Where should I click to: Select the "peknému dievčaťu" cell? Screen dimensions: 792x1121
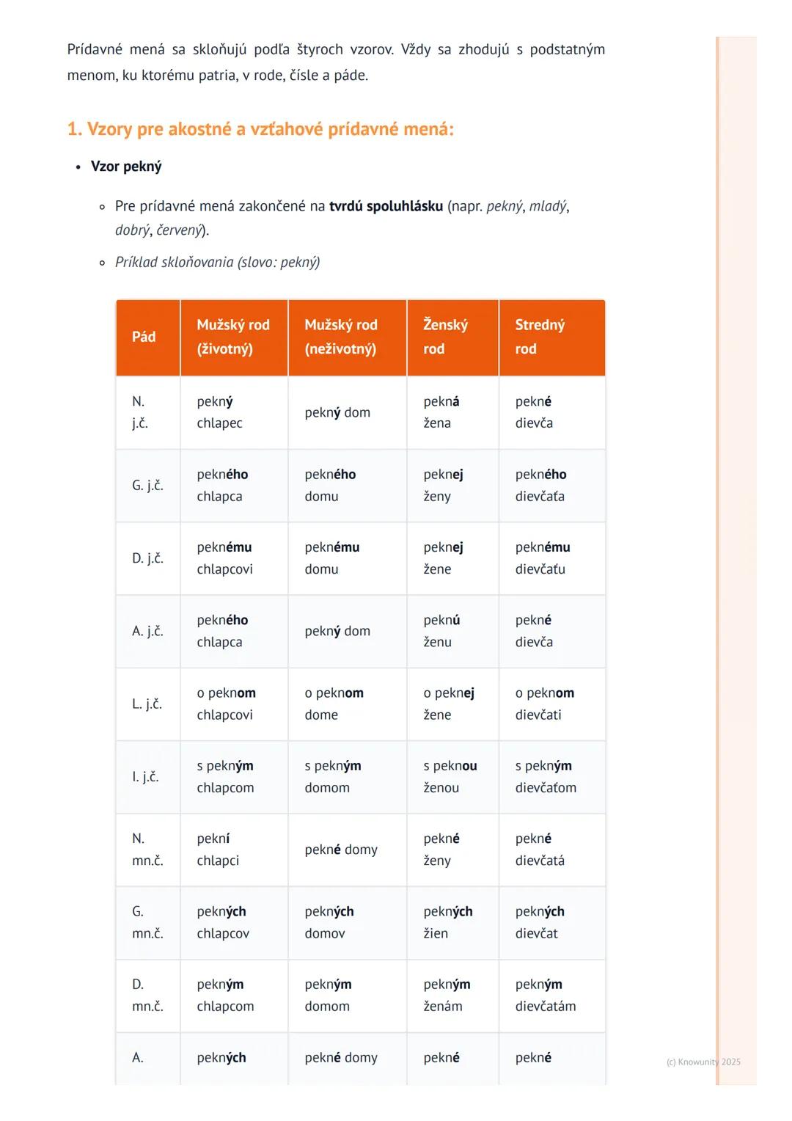[543, 558]
